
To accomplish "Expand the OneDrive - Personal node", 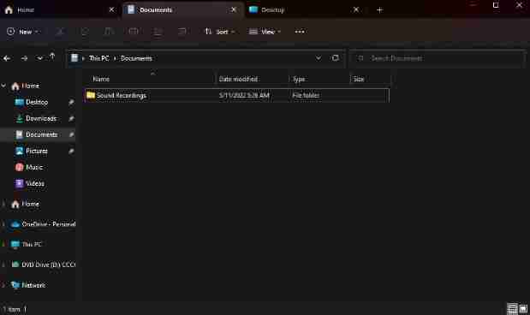I will (3, 224).
